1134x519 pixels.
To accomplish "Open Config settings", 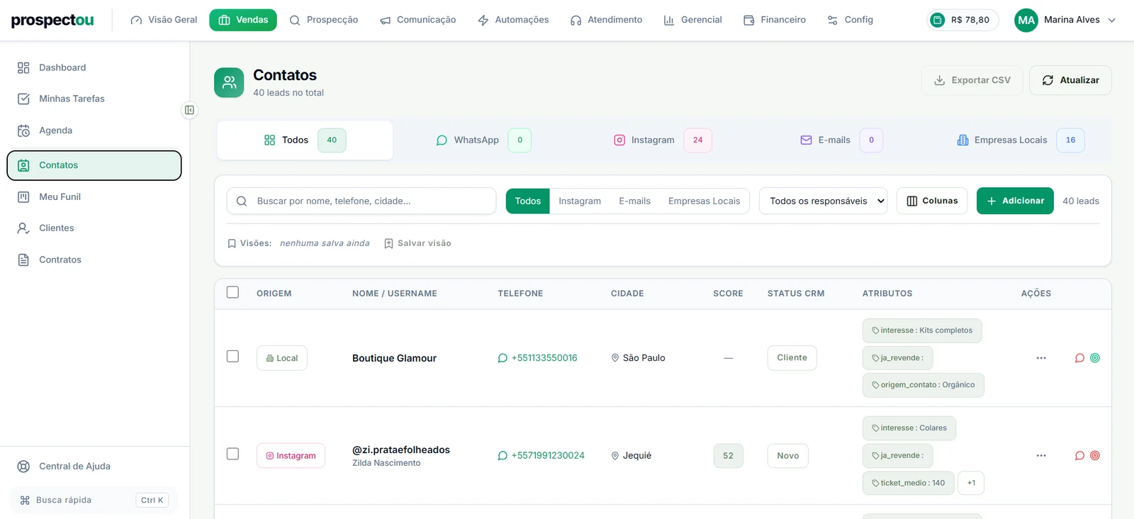I will pos(850,20).
